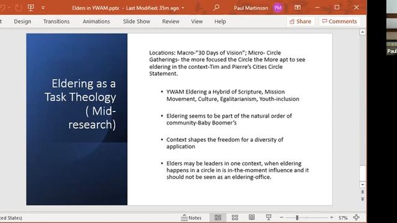Click the zoom out minus button
Viewport: 397px width, 223px height.
point(281,217)
